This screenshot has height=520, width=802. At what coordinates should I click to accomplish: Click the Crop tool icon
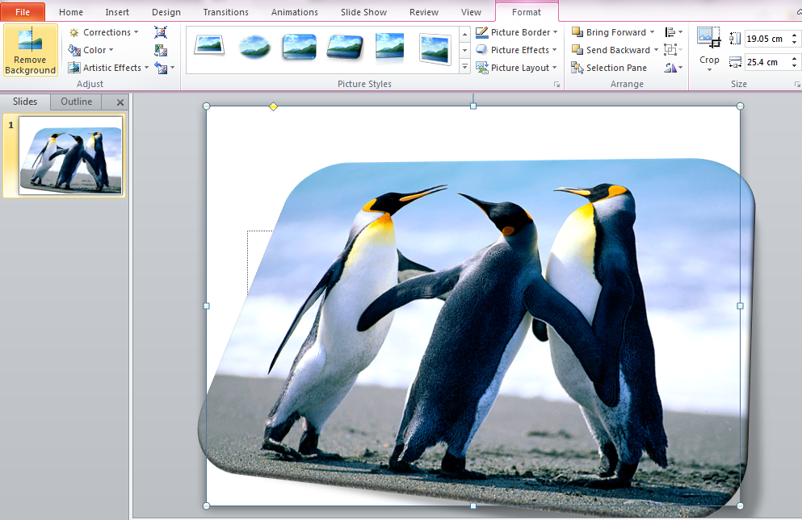coord(708,37)
